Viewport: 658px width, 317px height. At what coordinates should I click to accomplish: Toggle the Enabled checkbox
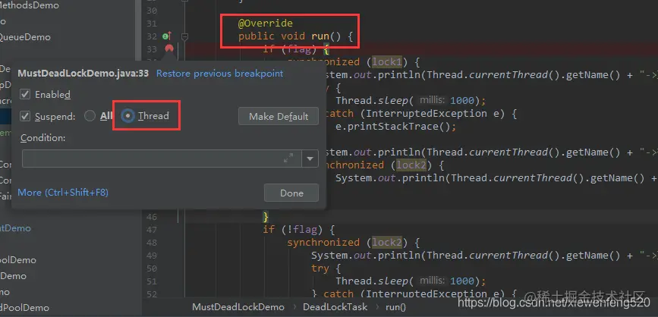coord(25,94)
